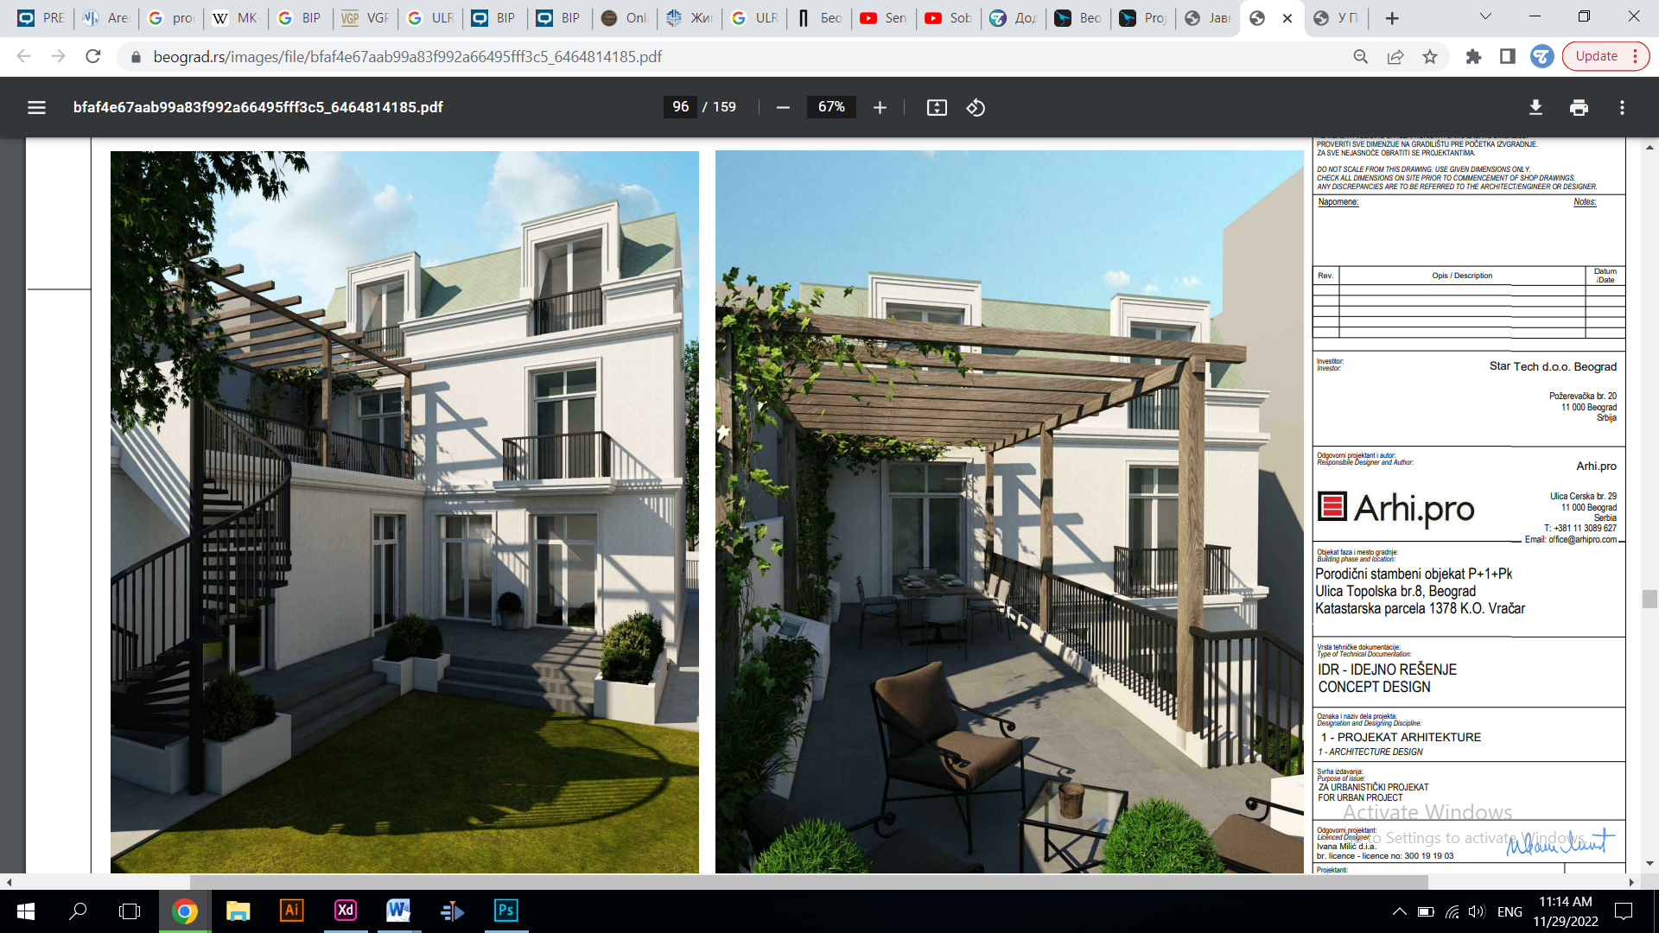1659x933 pixels.
Task: Go forward in browser history
Action: tap(58, 56)
